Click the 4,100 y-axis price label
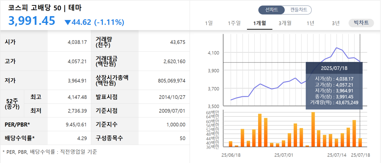This screenshot has width=381, height=163. click(x=213, y=53)
